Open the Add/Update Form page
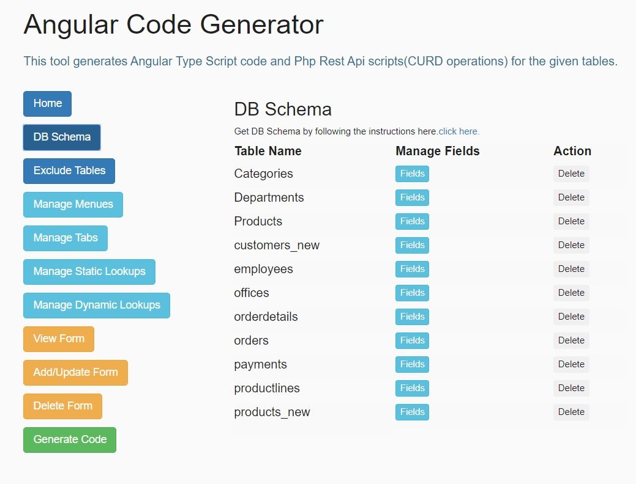 point(75,373)
